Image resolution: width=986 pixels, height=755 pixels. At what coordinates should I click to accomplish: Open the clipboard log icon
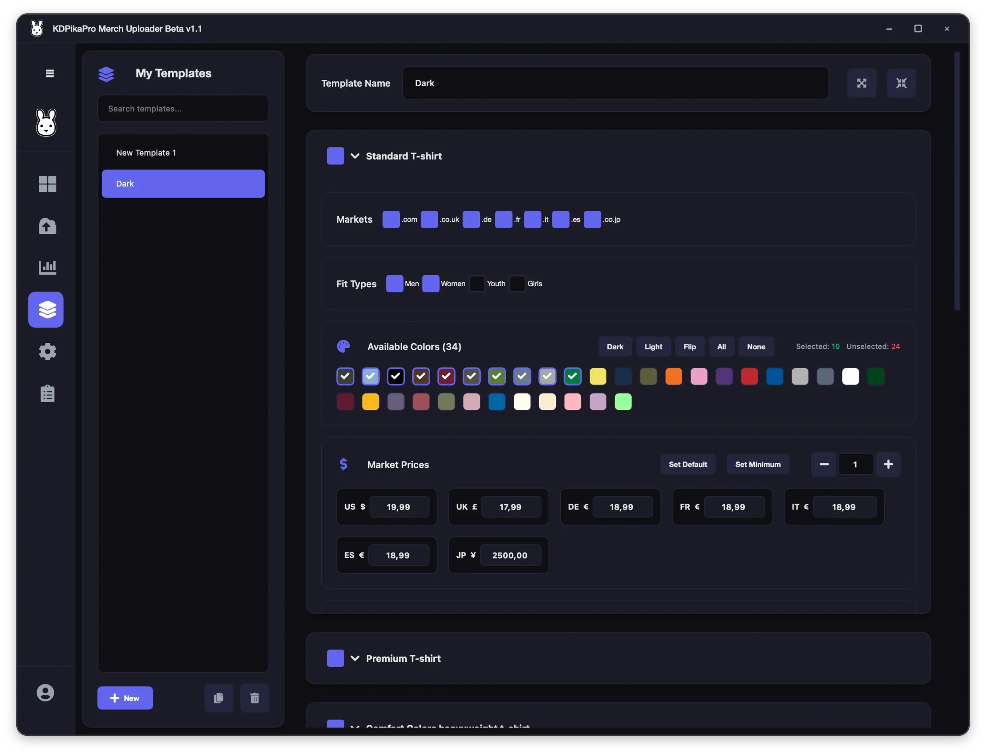(48, 393)
